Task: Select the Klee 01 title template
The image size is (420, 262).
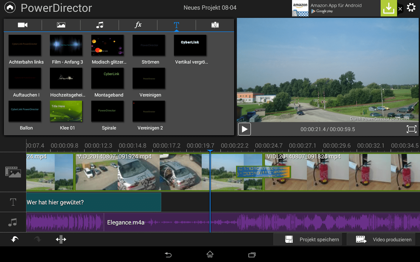Action: click(66, 111)
